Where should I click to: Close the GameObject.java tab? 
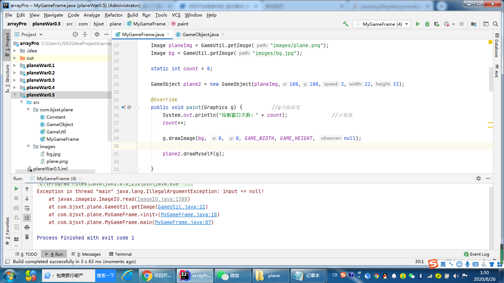pos(223,34)
